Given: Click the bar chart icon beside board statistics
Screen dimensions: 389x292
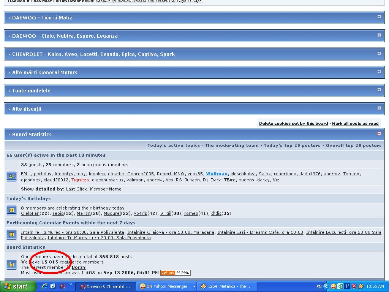Looking at the screenshot, I should tap(11, 265).
